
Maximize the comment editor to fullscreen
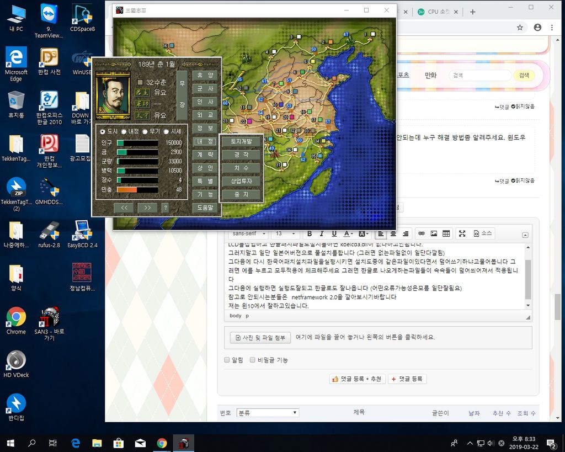point(462,234)
